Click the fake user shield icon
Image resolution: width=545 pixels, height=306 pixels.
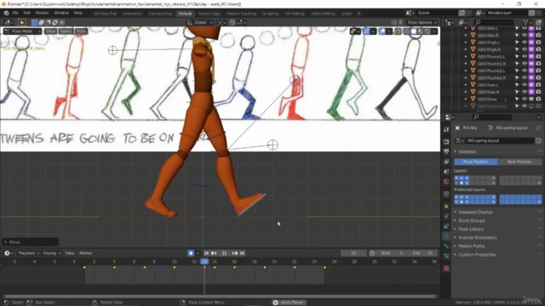[538, 140]
